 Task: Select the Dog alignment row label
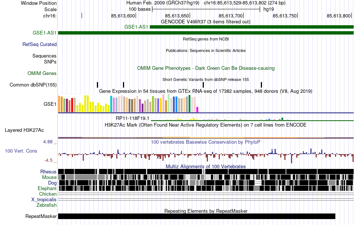pos(52,183)
